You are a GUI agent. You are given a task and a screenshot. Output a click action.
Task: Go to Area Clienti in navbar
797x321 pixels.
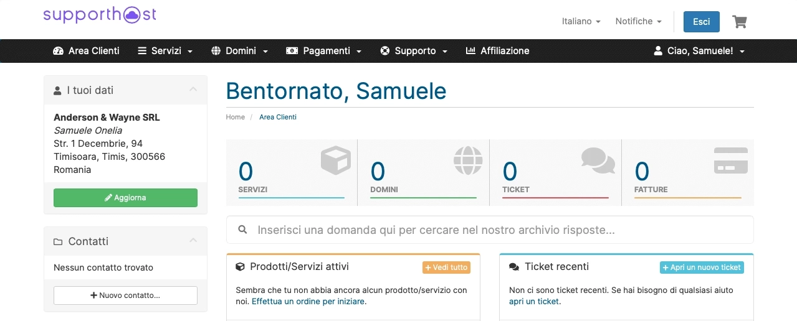pos(86,51)
